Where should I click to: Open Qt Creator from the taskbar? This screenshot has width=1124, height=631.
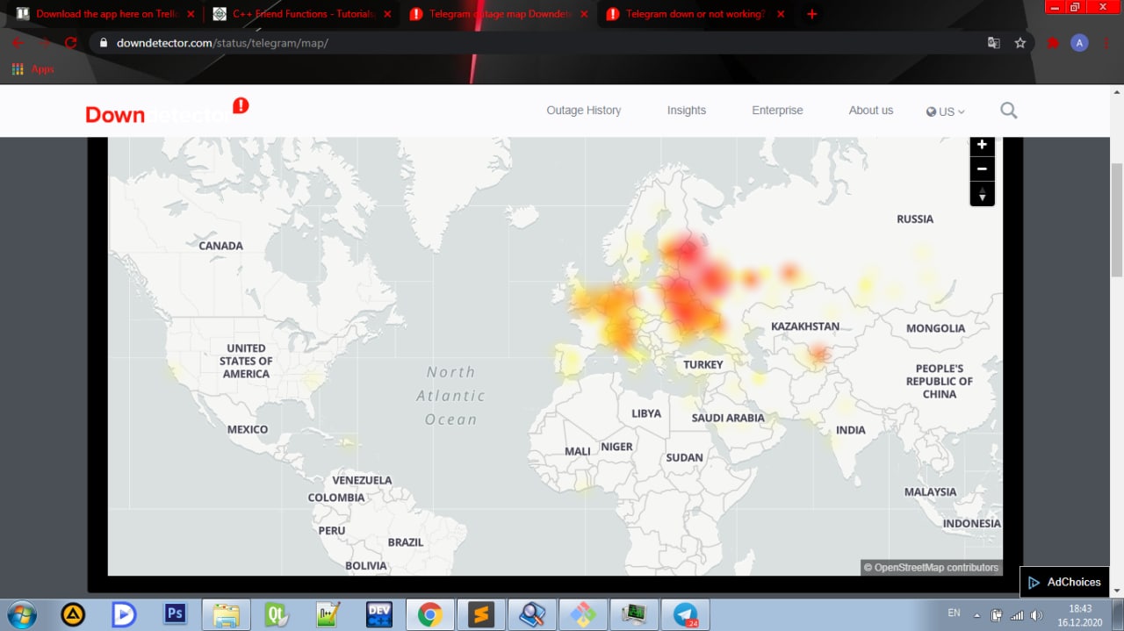(x=277, y=614)
